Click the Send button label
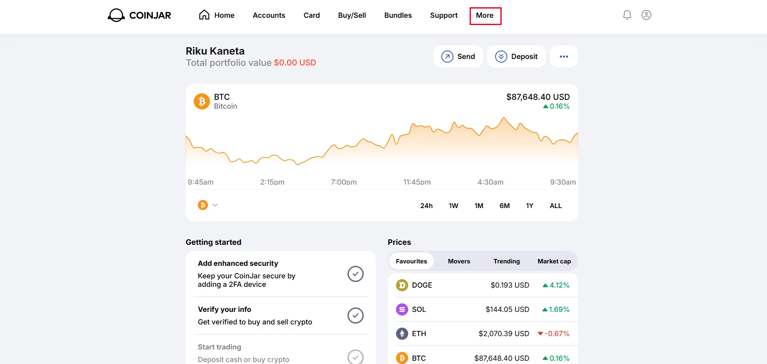Screen dimensions: 767x364 (466, 57)
